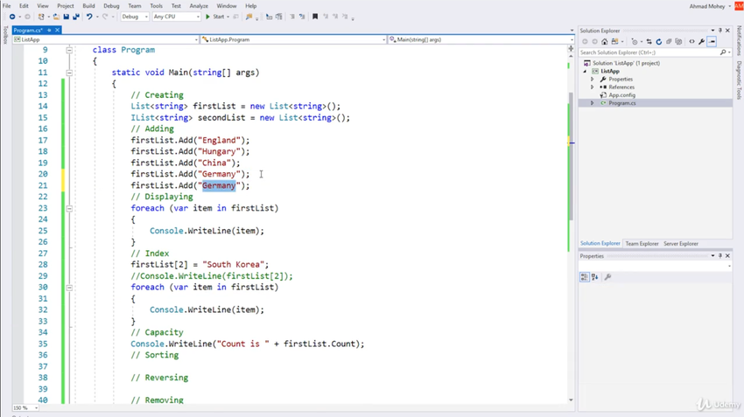744x417 pixels.
Task: Click the View Code icon in Solution Explorer
Action: 691,42
